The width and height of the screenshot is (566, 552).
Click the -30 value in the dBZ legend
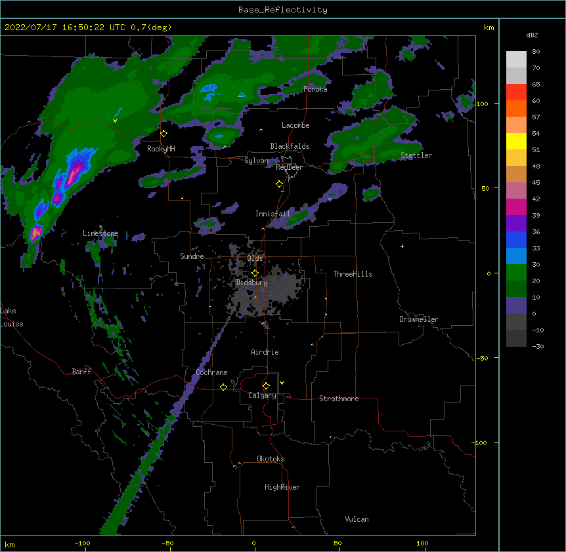tap(538, 347)
